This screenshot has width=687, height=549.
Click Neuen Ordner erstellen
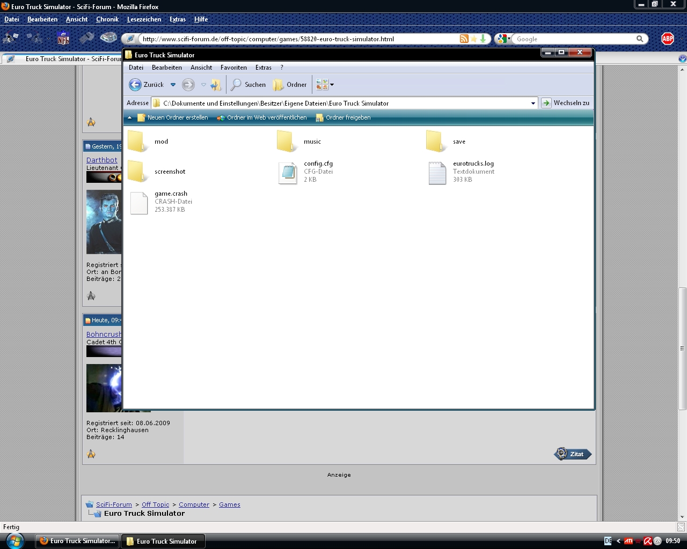click(x=172, y=117)
